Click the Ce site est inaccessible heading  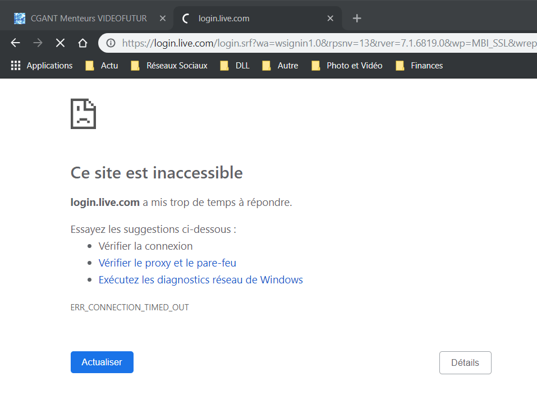[157, 173]
